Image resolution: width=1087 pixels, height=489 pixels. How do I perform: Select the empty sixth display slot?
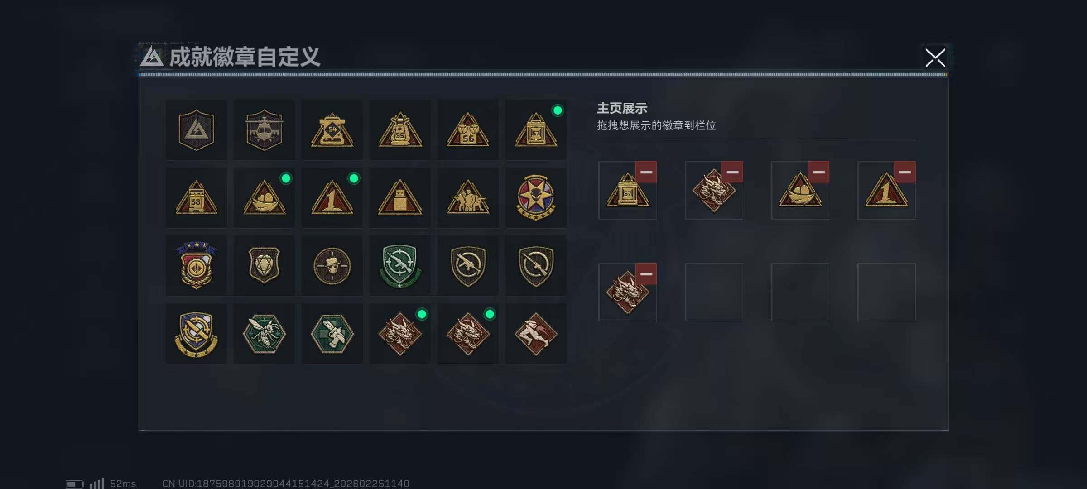(714, 292)
